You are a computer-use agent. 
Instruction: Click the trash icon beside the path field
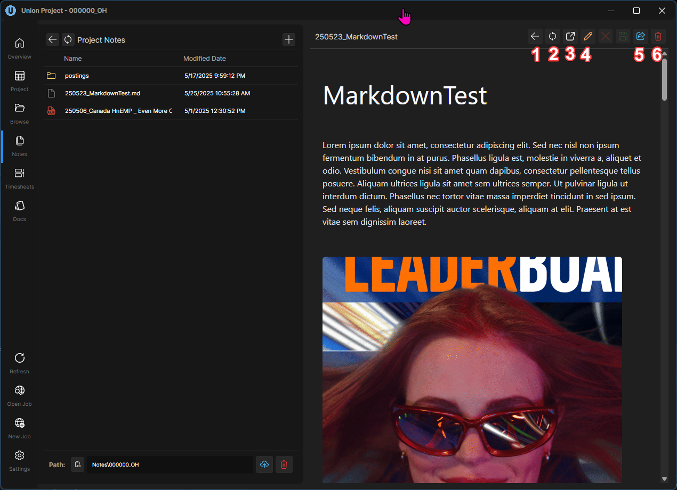pyautogui.click(x=284, y=464)
